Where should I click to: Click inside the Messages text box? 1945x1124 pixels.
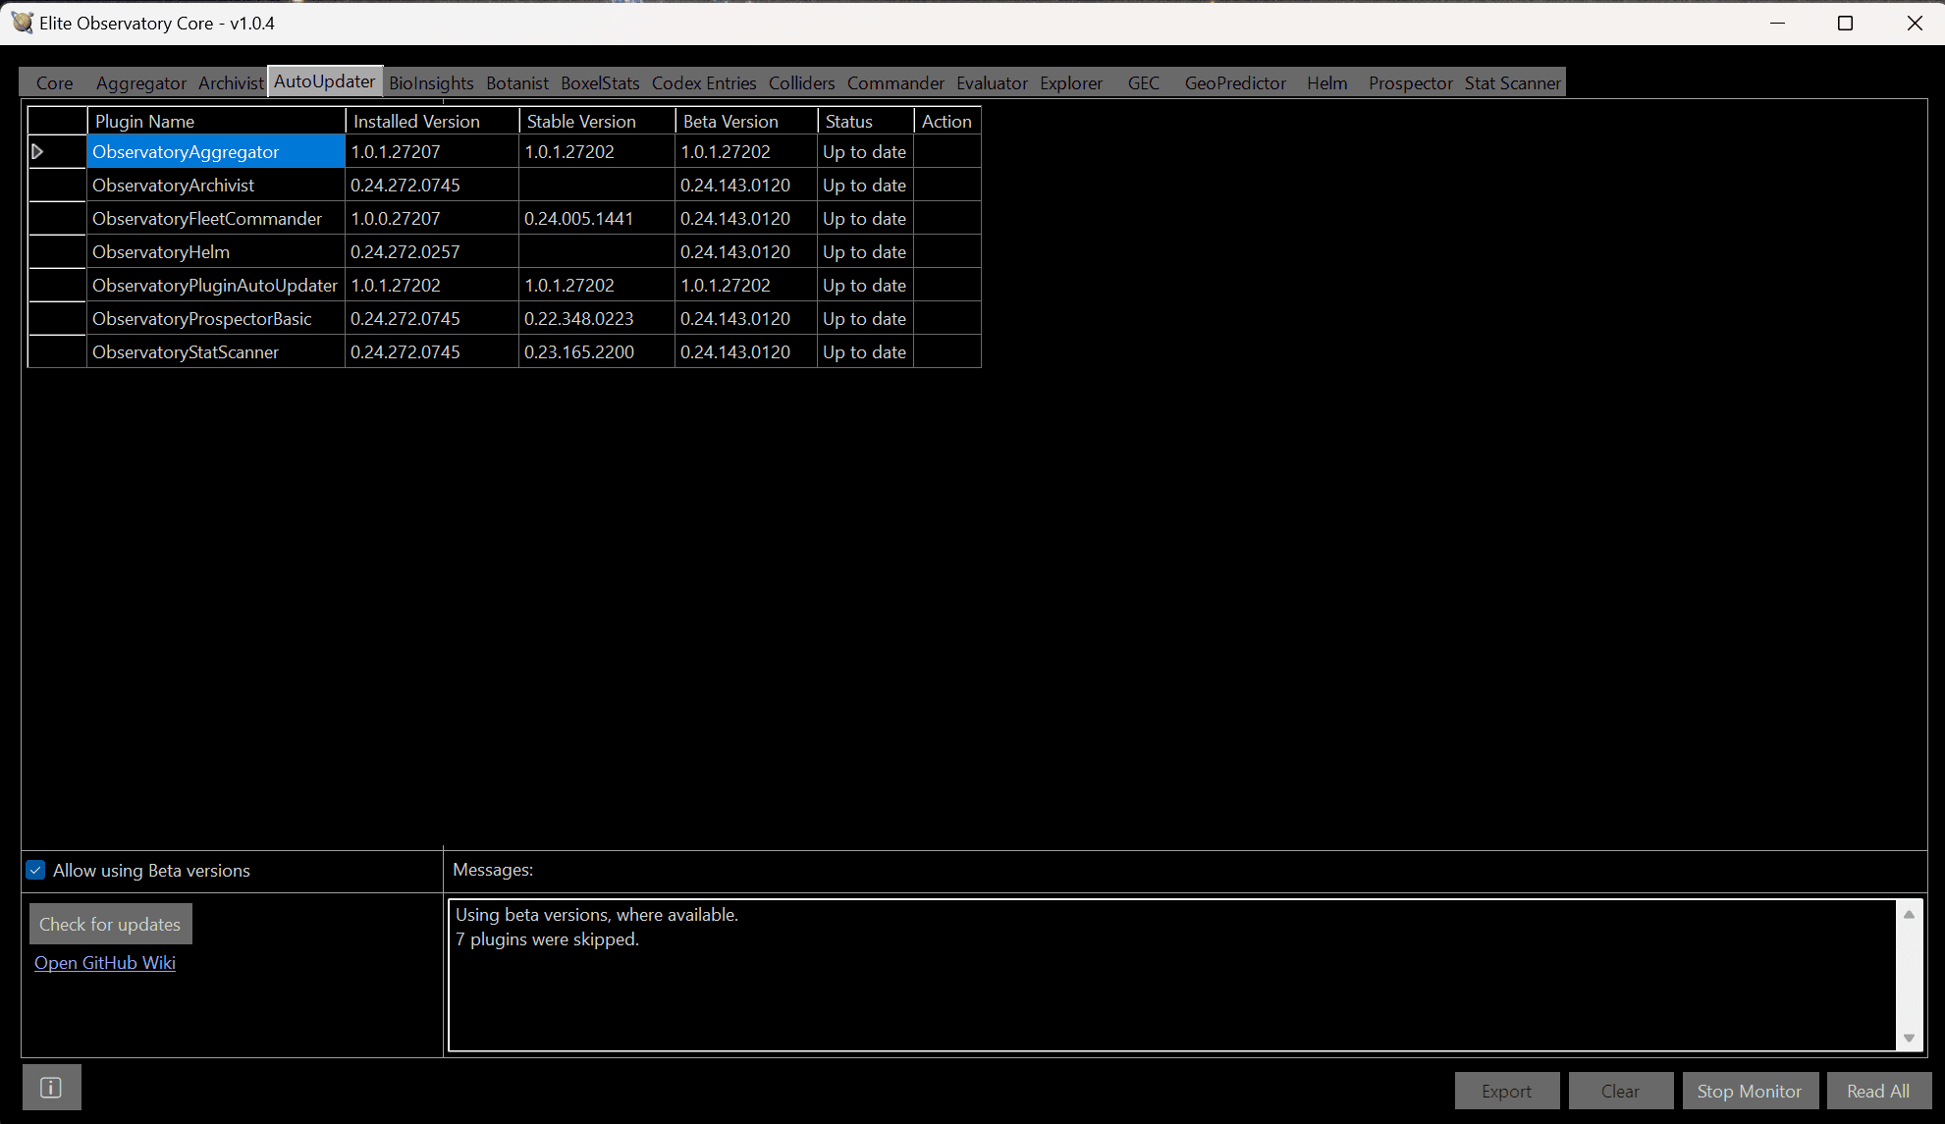pos(1172,975)
